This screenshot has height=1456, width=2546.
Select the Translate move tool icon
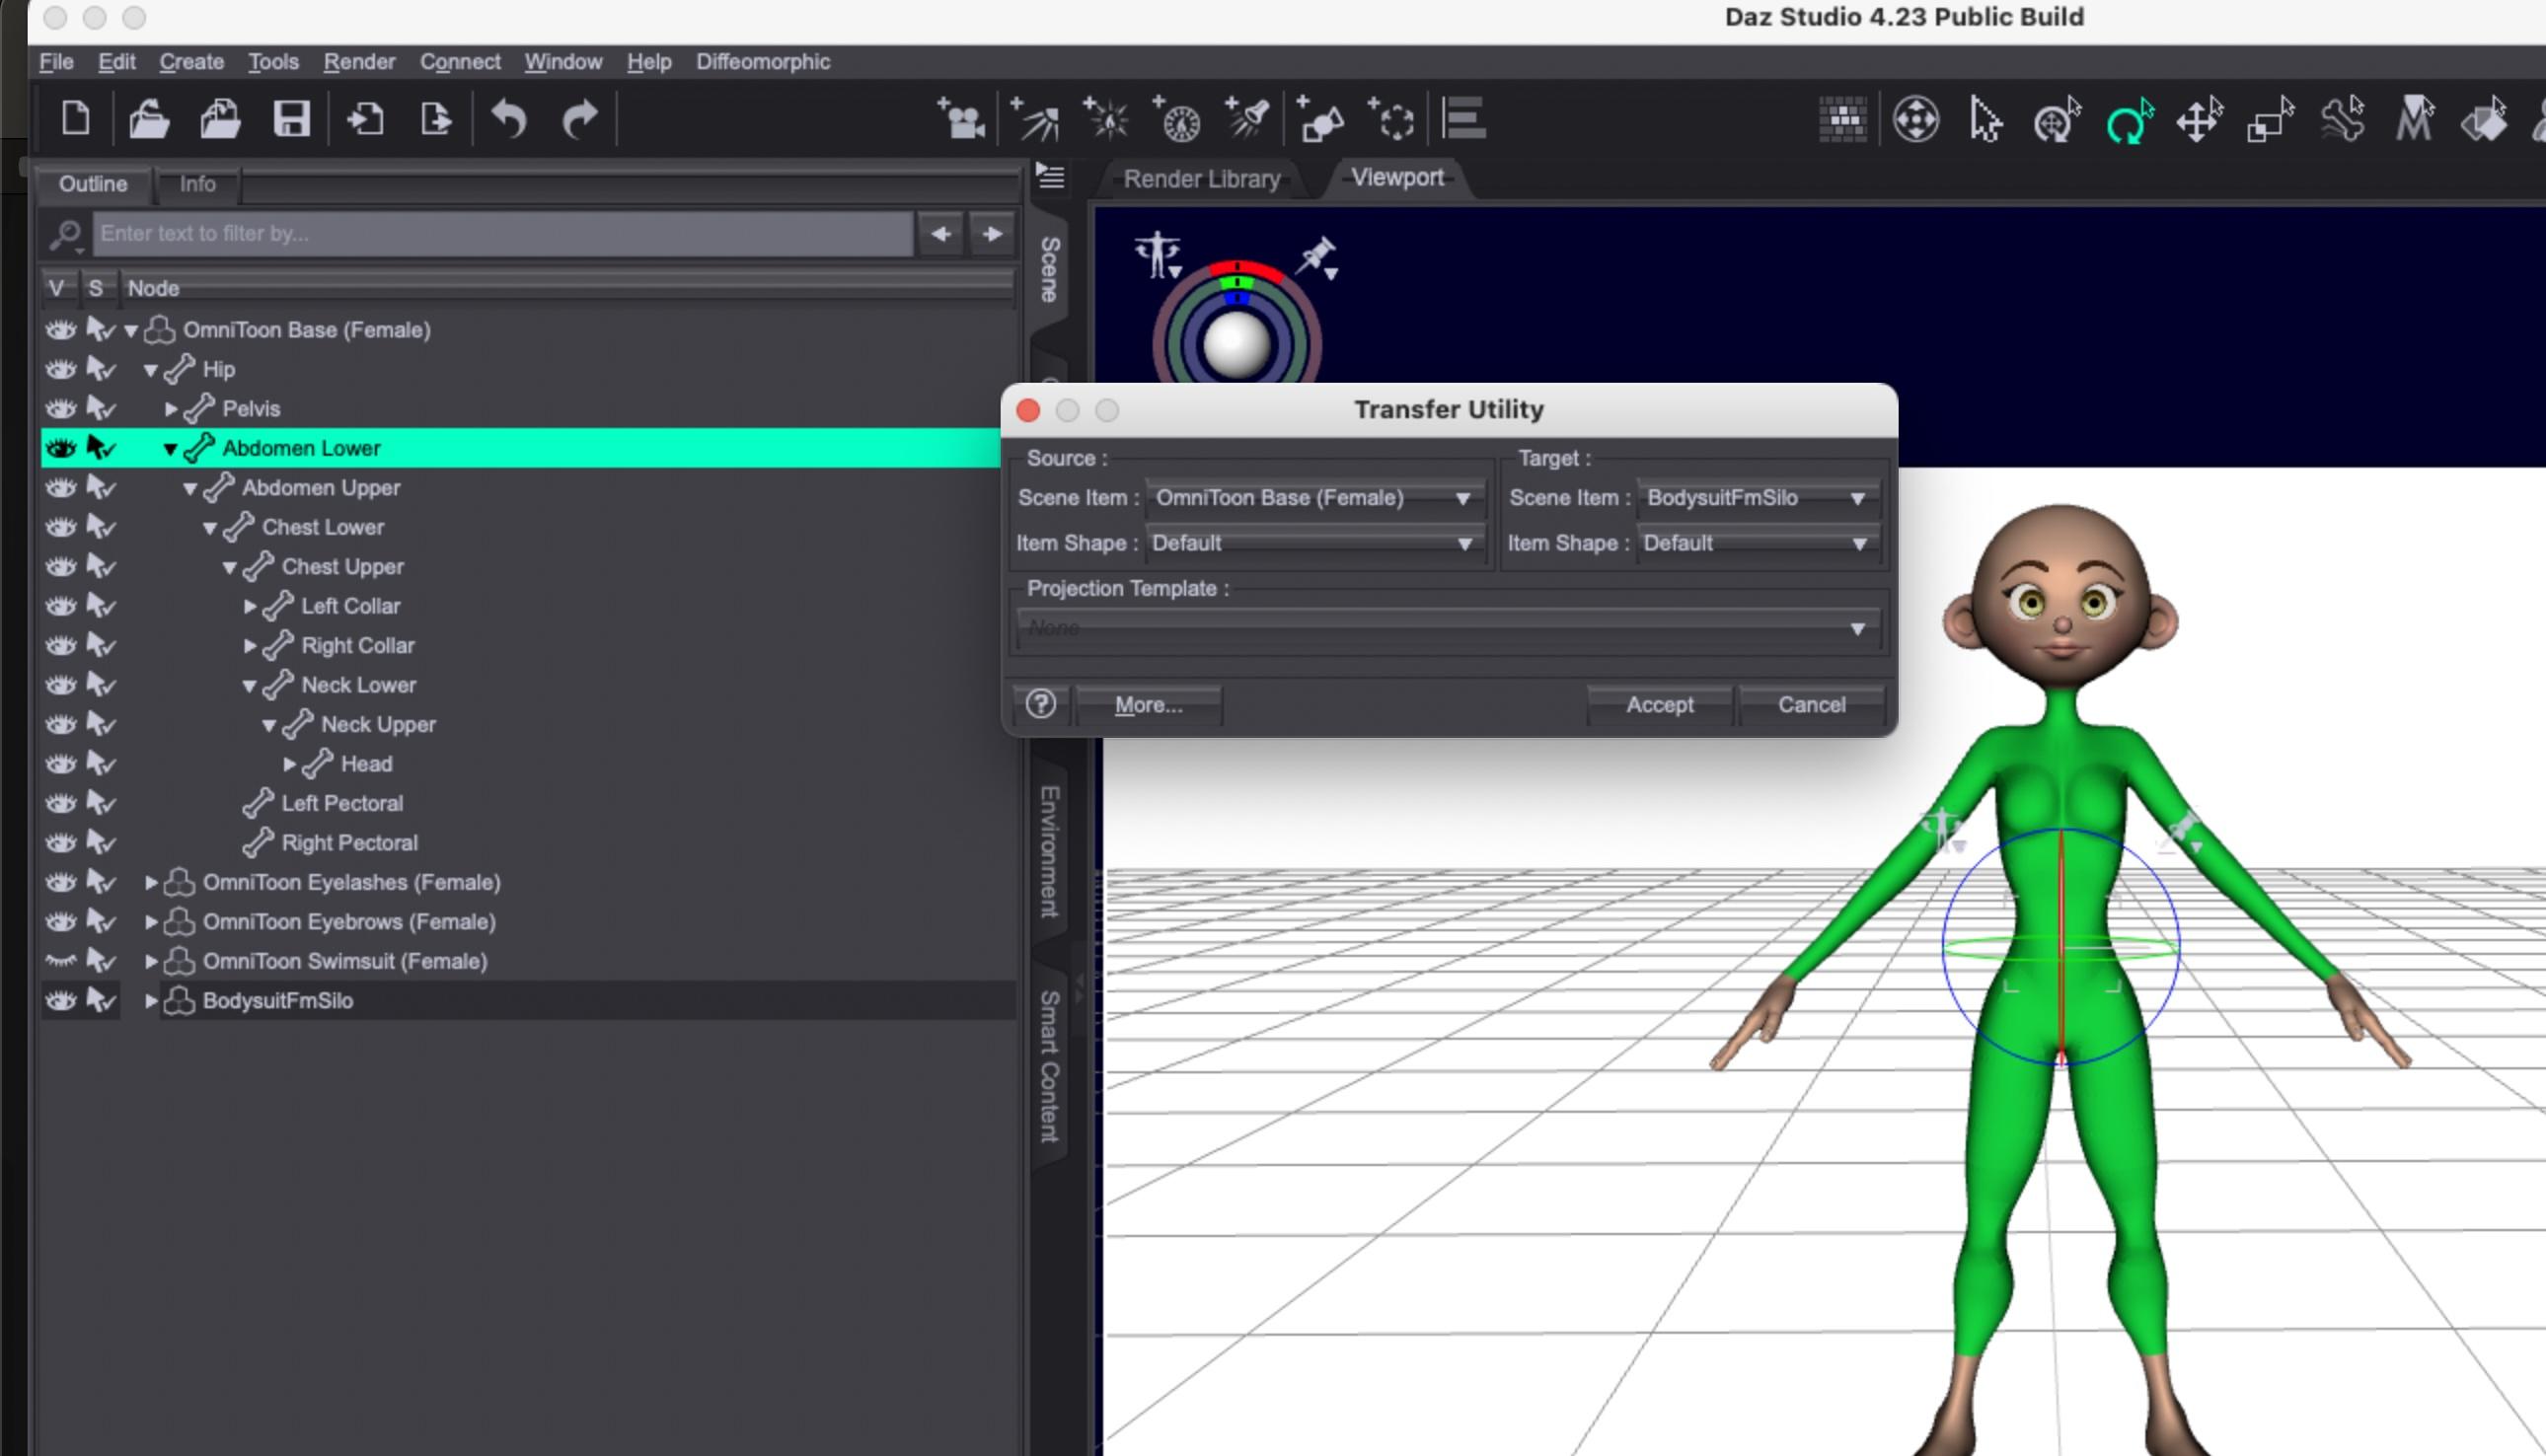pyautogui.click(x=2198, y=121)
